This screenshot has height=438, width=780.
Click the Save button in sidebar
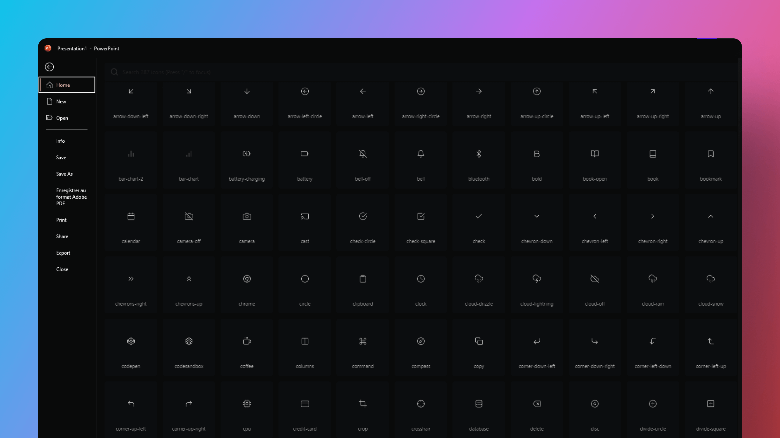tap(61, 157)
